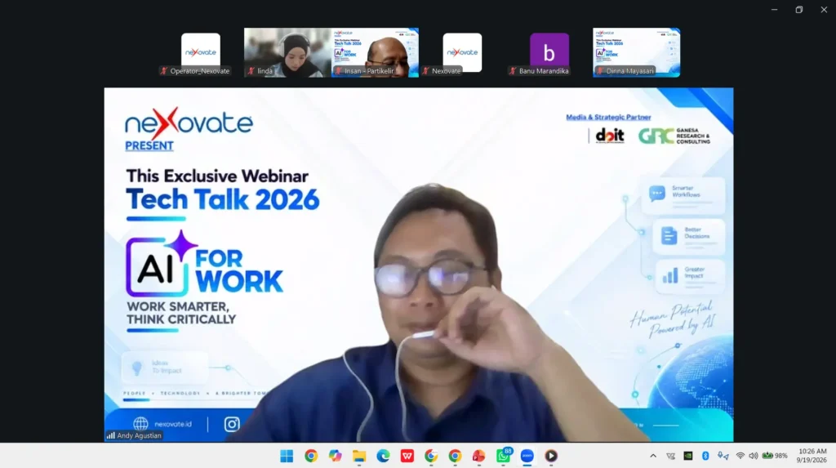Click Andy Agustian's main speaker video
The height and width of the screenshot is (468, 836).
pos(419,265)
